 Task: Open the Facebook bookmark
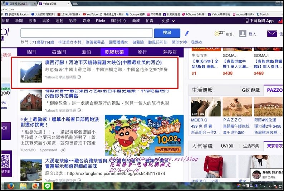click(17, 14)
